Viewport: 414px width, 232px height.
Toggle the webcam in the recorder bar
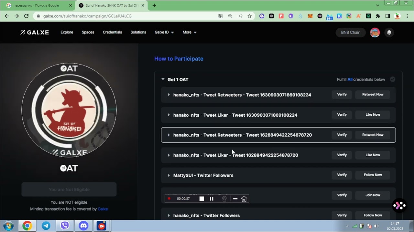(224, 199)
